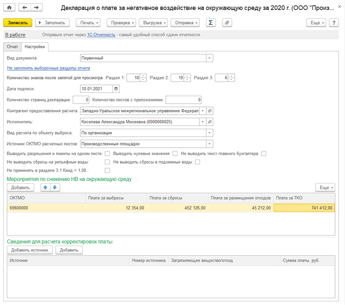The image size is (345, 305).
Task: Toggle Не выводить сбросы в подземные воды
Action: [197, 162]
